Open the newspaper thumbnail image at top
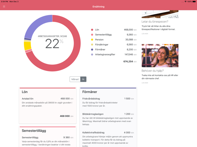197x147 pixels. (160, 14)
